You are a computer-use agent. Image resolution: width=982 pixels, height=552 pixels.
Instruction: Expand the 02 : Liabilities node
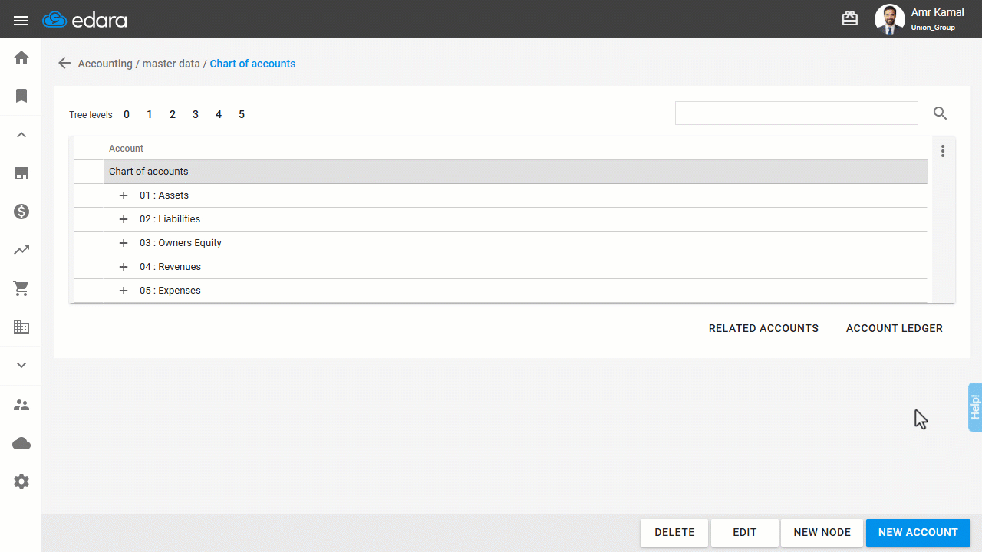(x=124, y=219)
